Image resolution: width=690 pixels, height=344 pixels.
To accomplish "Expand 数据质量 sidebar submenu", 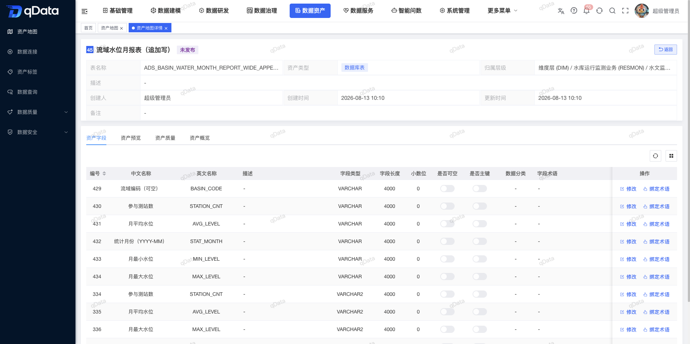I will click(38, 112).
